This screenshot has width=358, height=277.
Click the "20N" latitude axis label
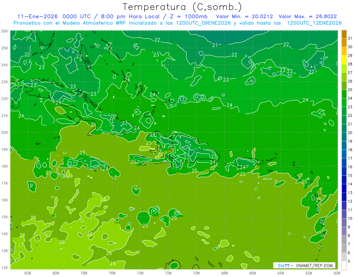tap(4, 132)
